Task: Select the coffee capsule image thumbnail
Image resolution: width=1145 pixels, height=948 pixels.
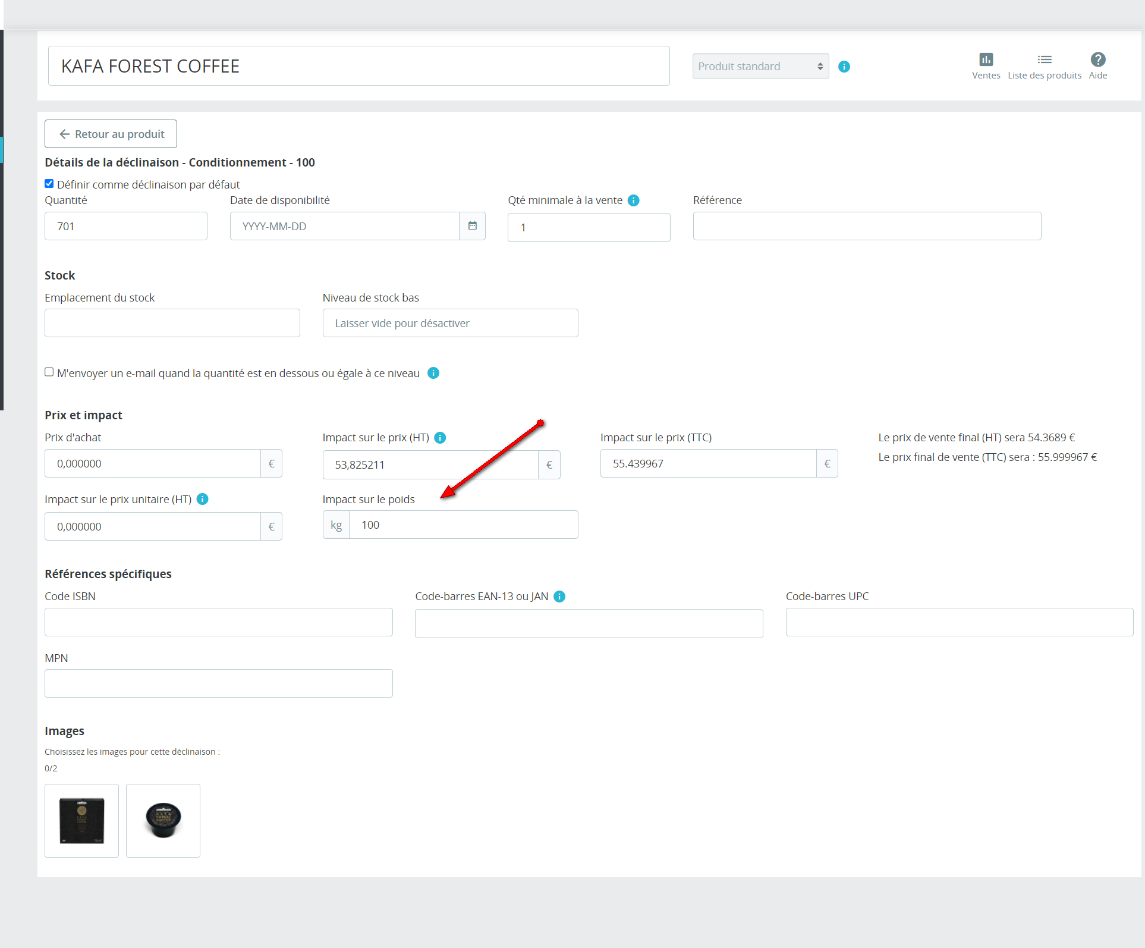Action: 163,821
